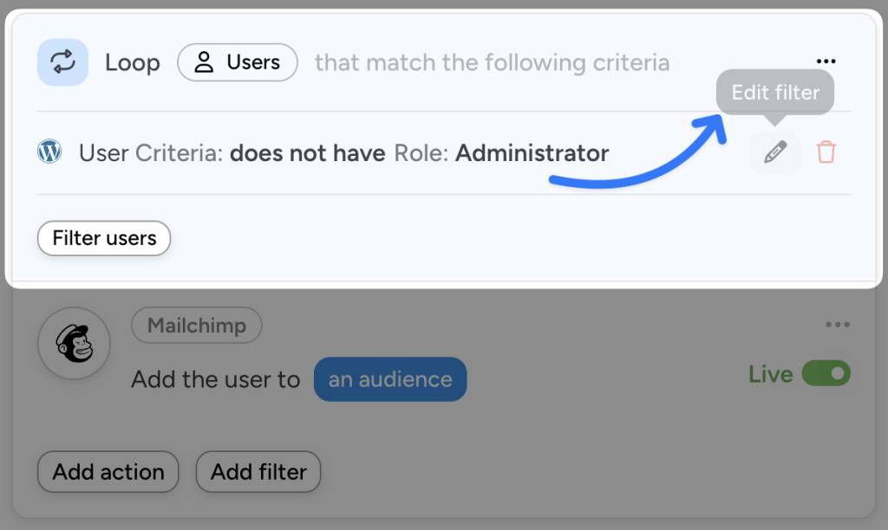Open the Mailchimp action ellipsis menu
Viewport: 888px width, 530px height.
pos(838,324)
